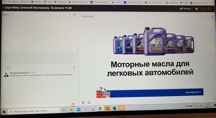This screenshot has height=118, width=216.
Task: Select the Презентация panel label
Action: [x=88, y=16]
